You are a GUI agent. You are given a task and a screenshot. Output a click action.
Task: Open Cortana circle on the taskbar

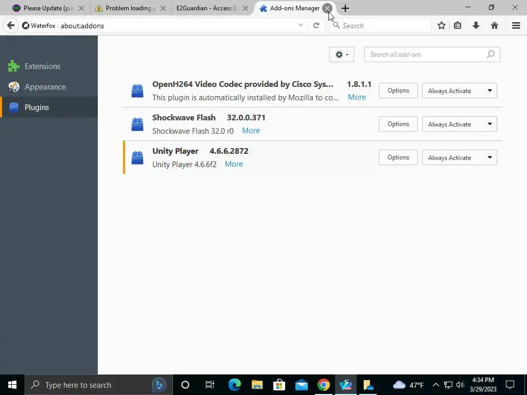point(185,385)
